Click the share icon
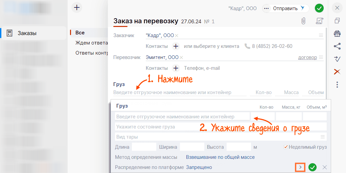This screenshot has height=173, width=346. 337,46
